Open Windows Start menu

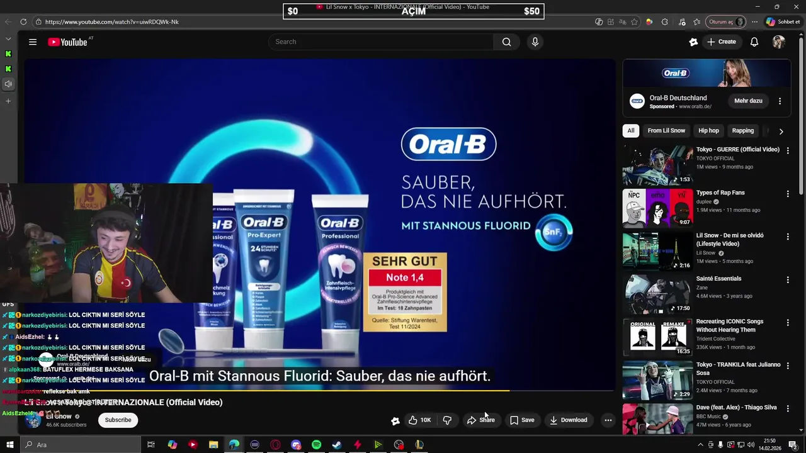click(9, 445)
